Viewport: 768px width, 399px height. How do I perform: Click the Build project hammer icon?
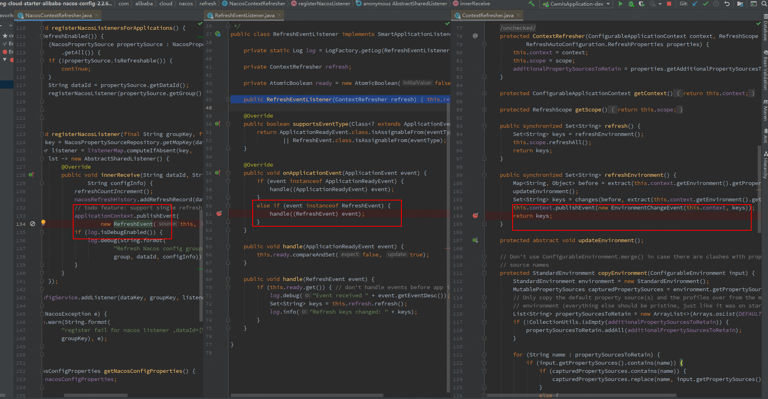point(531,4)
